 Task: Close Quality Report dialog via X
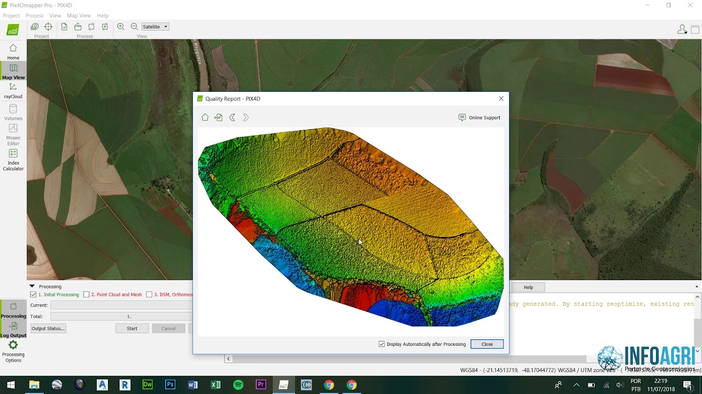(x=501, y=99)
